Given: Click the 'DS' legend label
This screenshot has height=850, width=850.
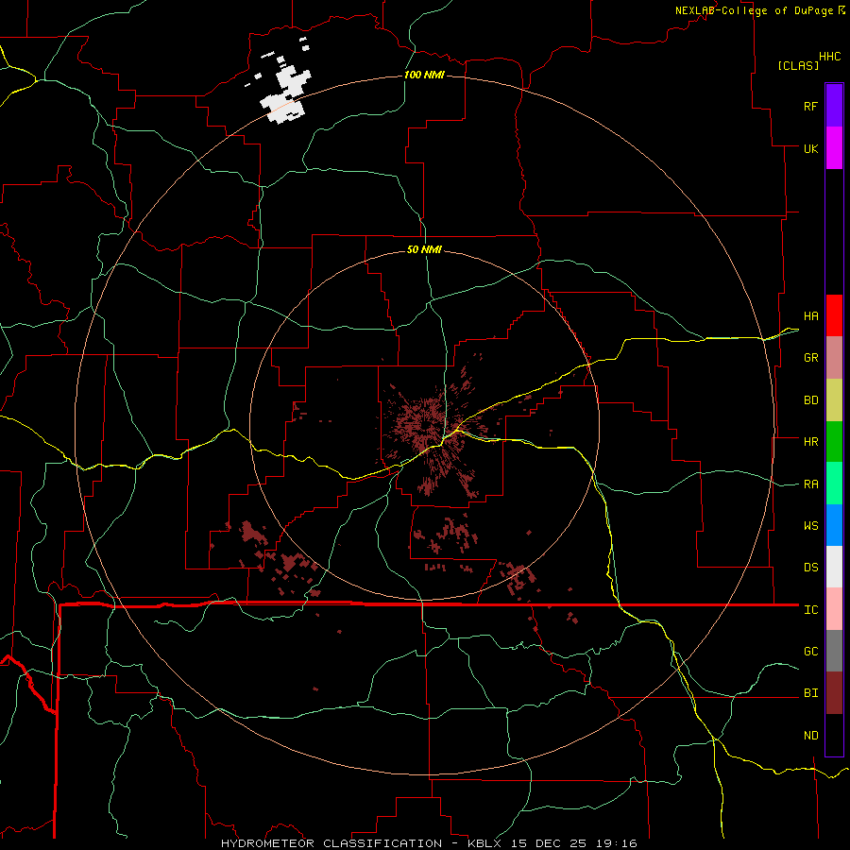Looking at the screenshot, I should pos(810,568).
